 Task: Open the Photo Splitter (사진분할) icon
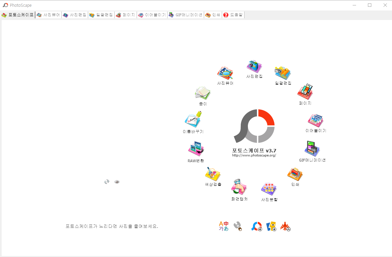[269, 189]
